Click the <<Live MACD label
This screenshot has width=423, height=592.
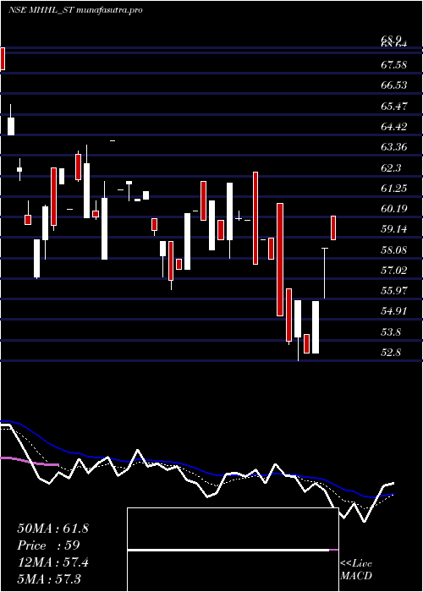356,570
